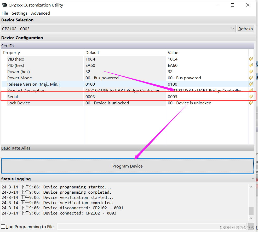Click the CP21xx app icon in title bar

(x=4, y=5)
